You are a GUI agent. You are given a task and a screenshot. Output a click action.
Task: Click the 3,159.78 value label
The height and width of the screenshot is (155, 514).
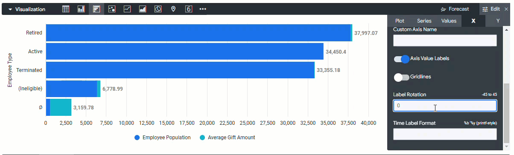point(83,108)
